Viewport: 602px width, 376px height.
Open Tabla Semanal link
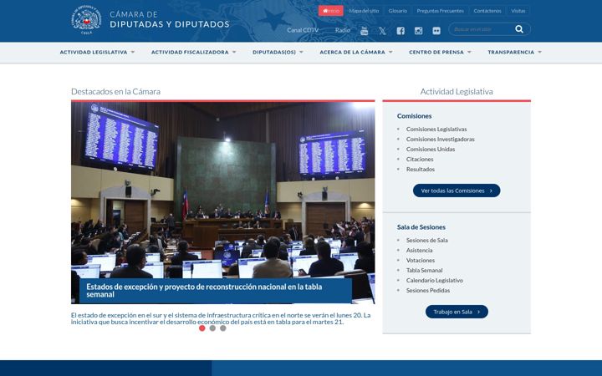424,270
